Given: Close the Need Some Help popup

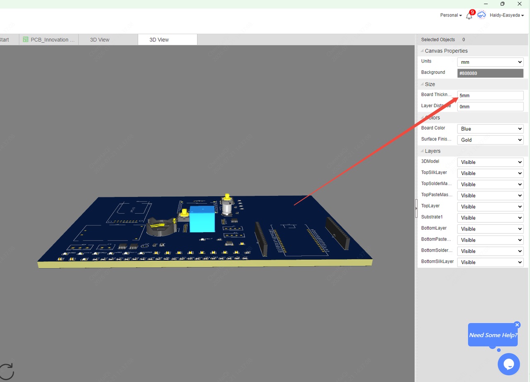Looking at the screenshot, I should coord(517,325).
